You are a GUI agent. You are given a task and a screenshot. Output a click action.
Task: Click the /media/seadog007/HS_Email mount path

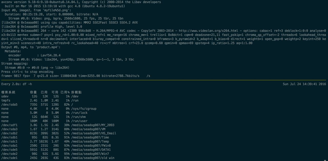click(x=94, y=133)
